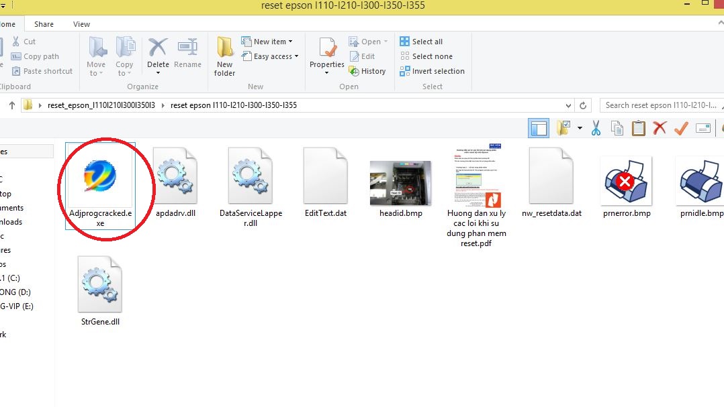Open G-VIP (E:) drive in navigation pane

tap(17, 306)
